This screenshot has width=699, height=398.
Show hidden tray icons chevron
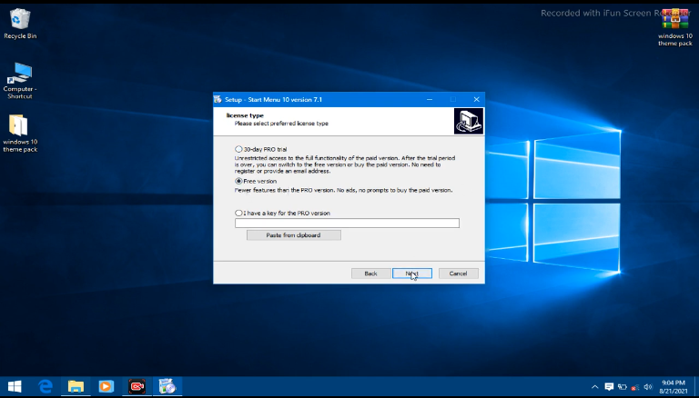click(594, 387)
